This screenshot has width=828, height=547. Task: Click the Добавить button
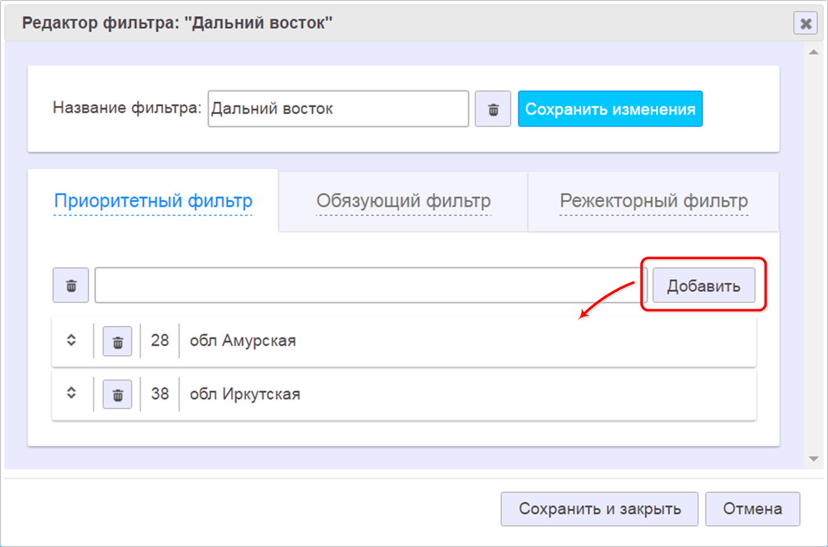coord(704,286)
